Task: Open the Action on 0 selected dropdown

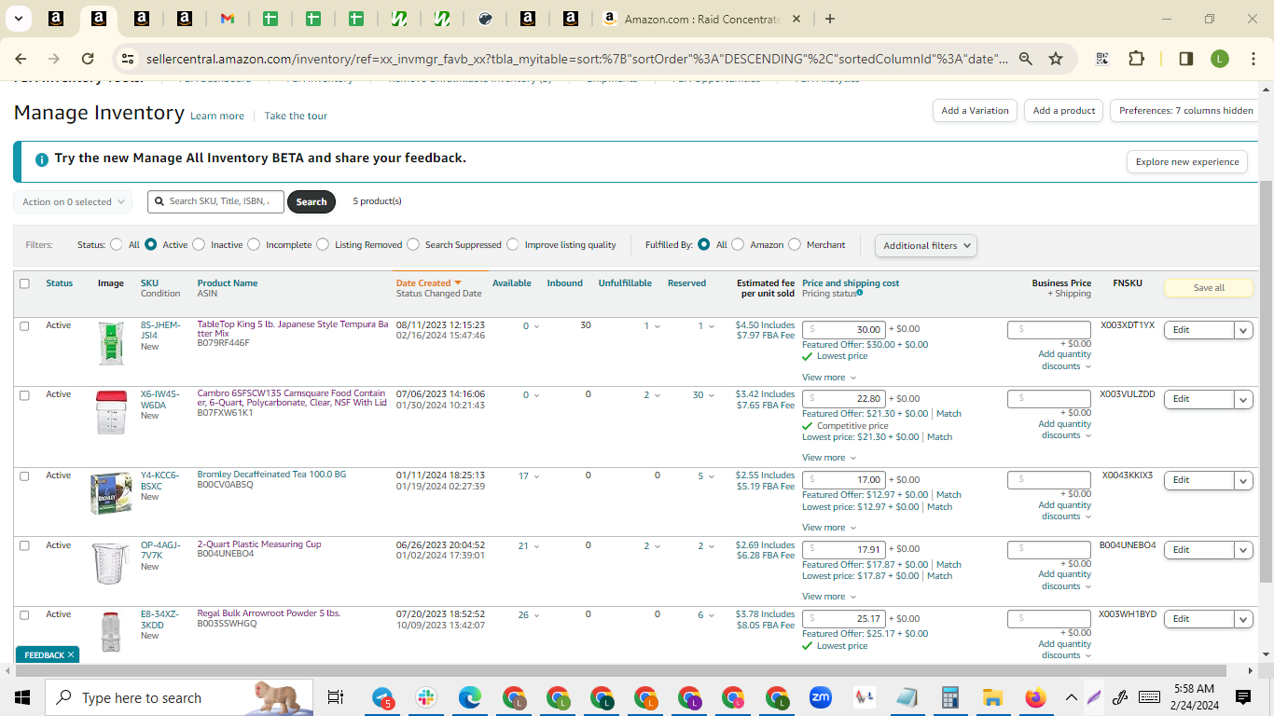Action: 72,201
